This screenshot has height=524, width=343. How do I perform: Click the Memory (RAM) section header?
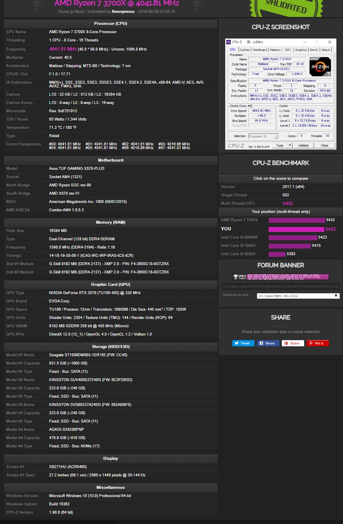point(111,222)
